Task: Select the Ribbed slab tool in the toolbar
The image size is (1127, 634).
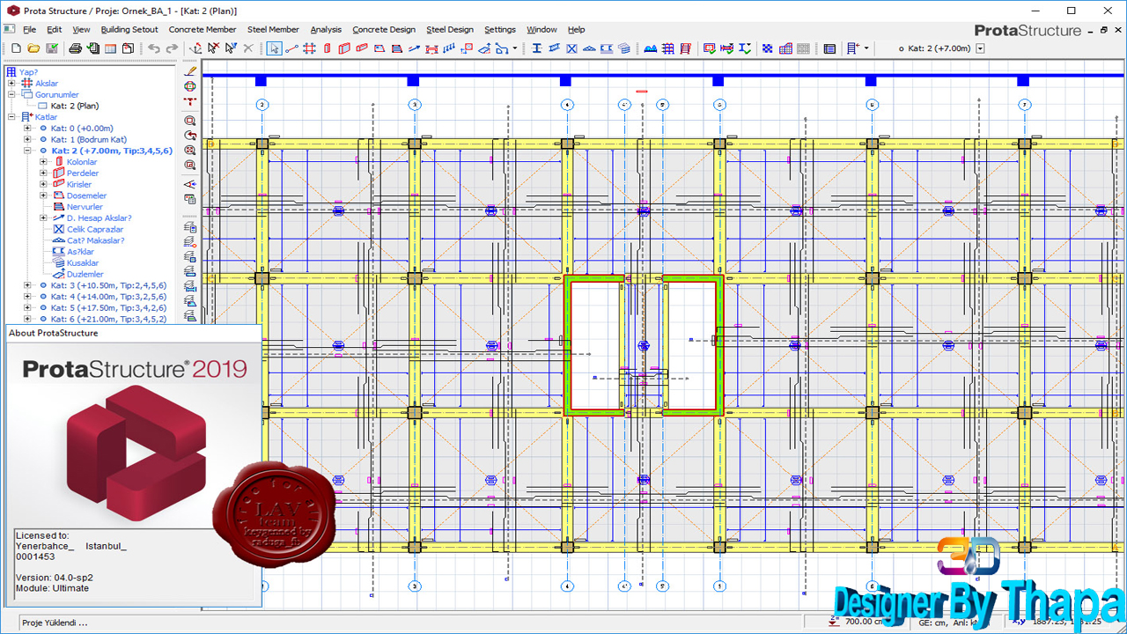Action: pyautogui.click(x=396, y=48)
